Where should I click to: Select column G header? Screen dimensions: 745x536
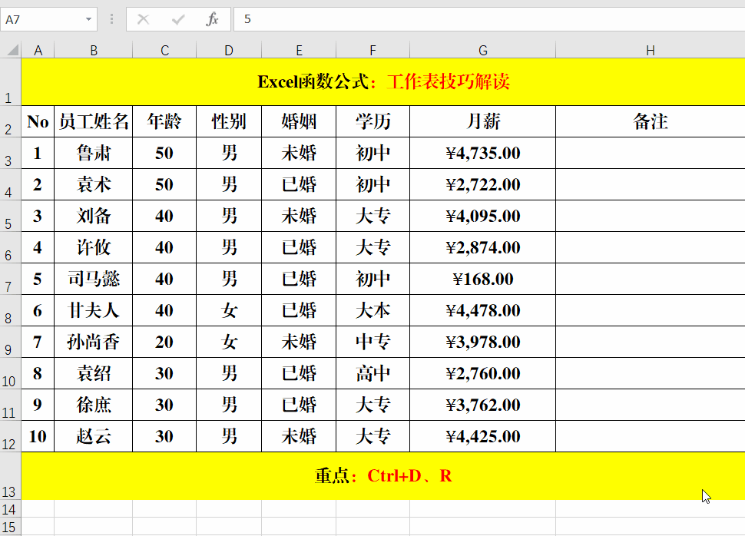[483, 51]
